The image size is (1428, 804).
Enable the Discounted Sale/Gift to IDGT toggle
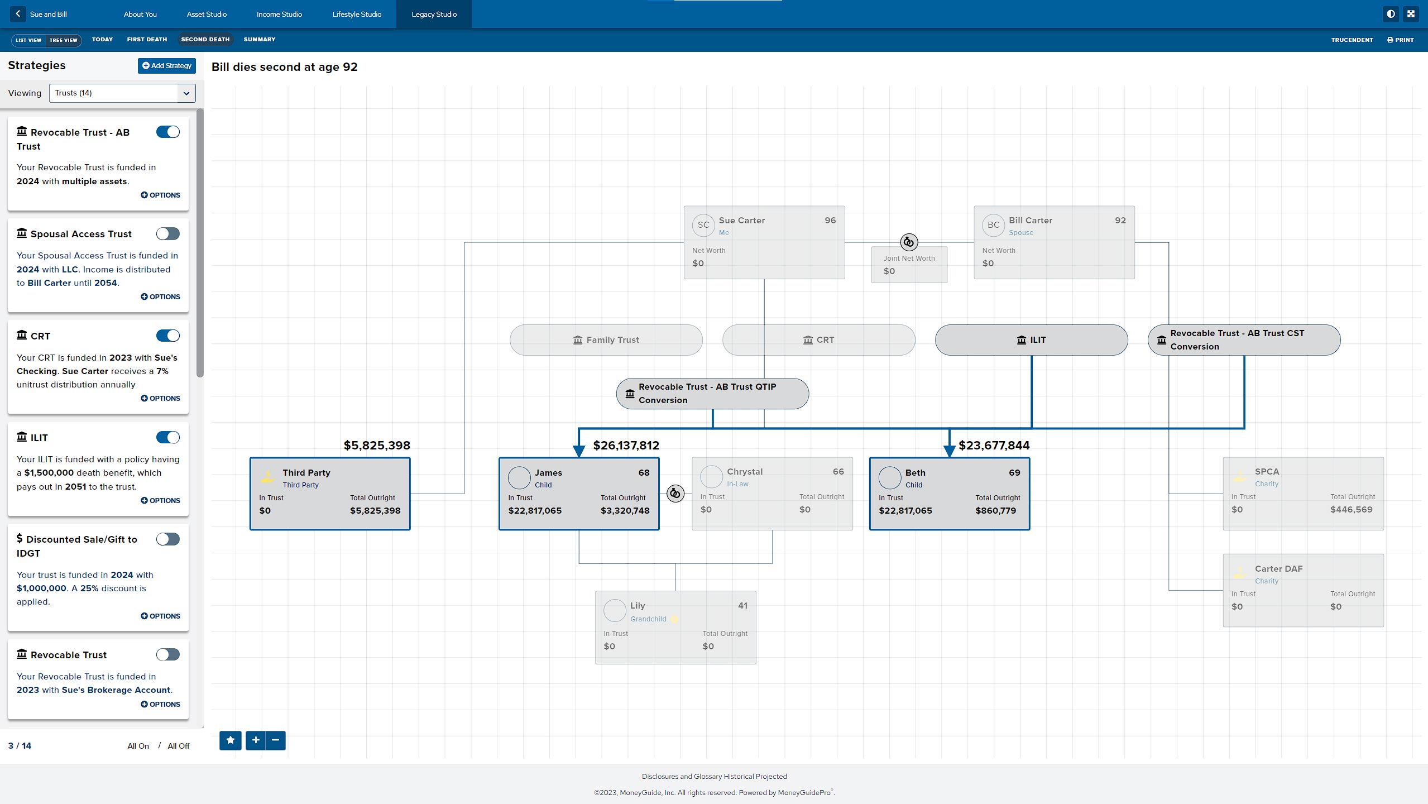point(167,539)
